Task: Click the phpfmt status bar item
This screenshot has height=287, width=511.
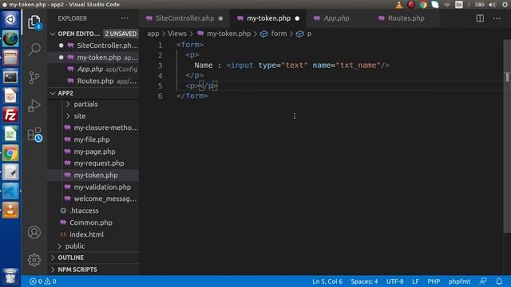Action: coord(459,281)
